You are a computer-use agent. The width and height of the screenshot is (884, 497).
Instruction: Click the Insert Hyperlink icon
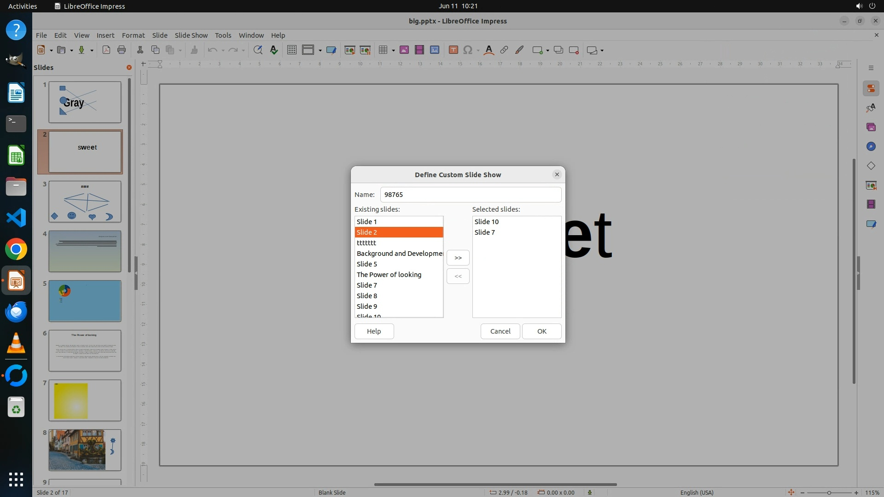click(504, 50)
